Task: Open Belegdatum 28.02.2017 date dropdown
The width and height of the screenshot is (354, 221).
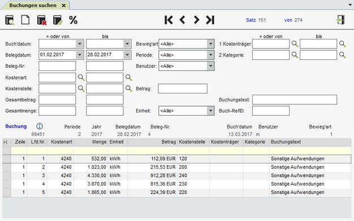Action: tap(127, 55)
